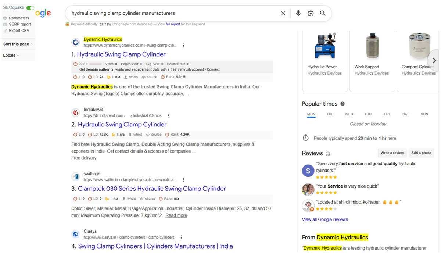441x257 pixels.
Task: Expand the Locale options
Action: click(11, 56)
